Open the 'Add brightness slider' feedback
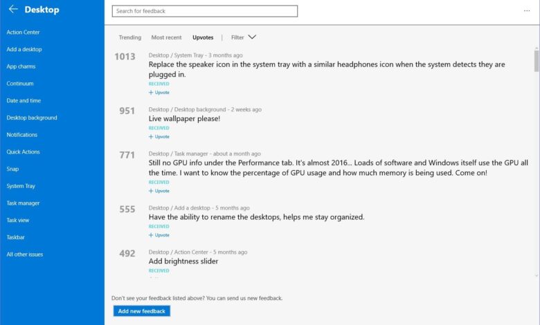Screen dimensions: 540x325 183,261
